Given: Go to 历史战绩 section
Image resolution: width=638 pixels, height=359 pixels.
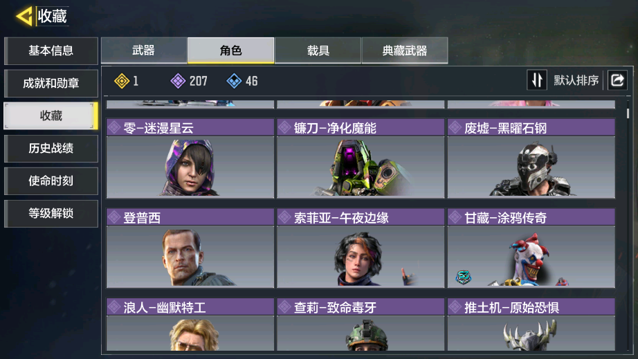Looking at the screenshot, I should point(51,149).
